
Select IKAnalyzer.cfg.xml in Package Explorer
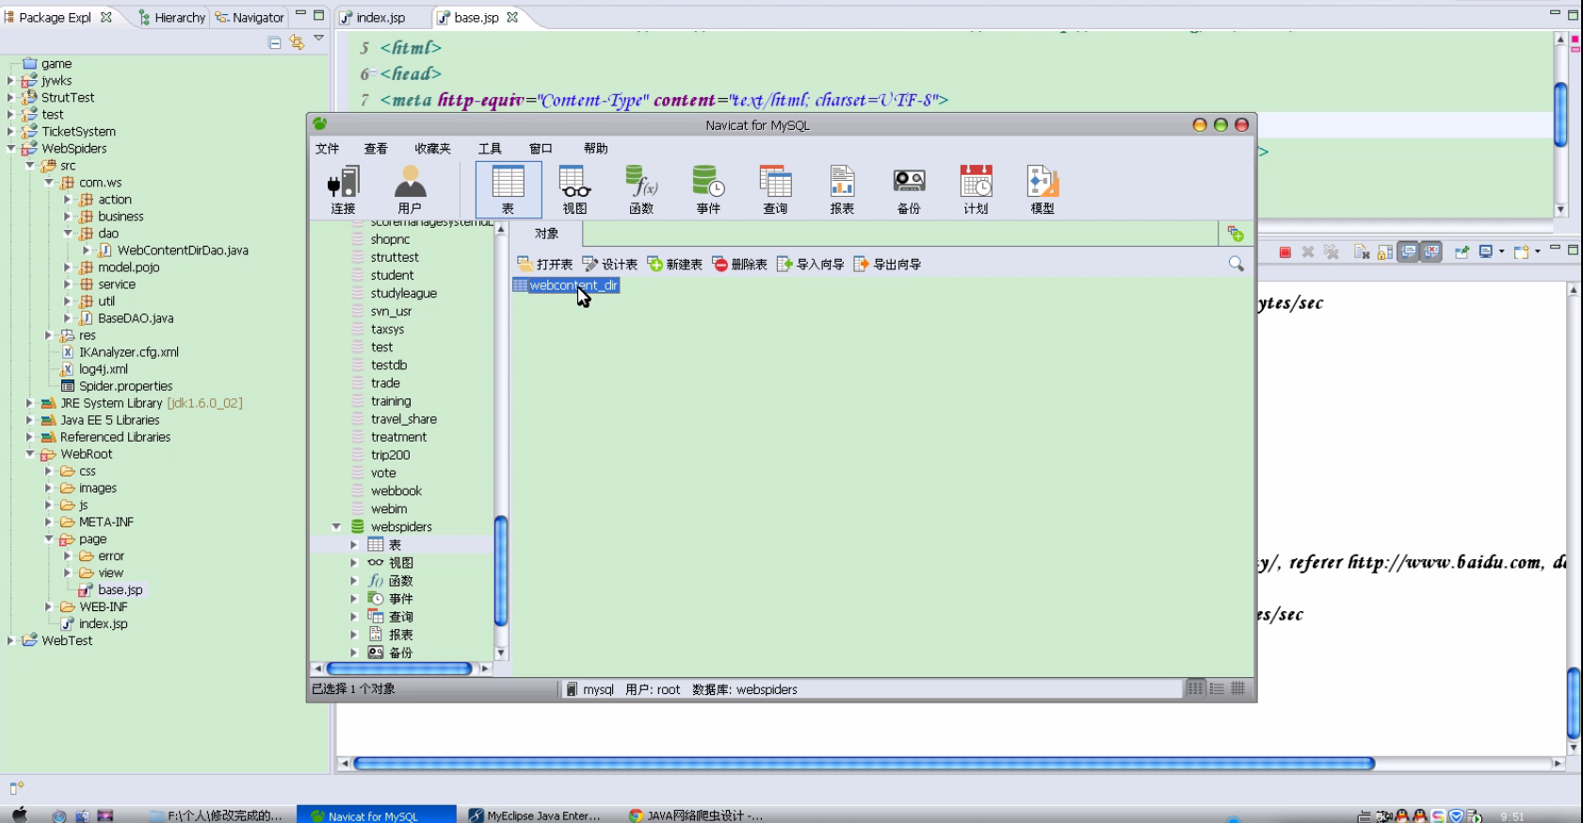tap(120, 352)
